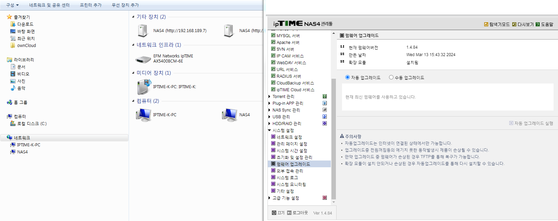Click the 끄기 power icon

click(x=274, y=213)
